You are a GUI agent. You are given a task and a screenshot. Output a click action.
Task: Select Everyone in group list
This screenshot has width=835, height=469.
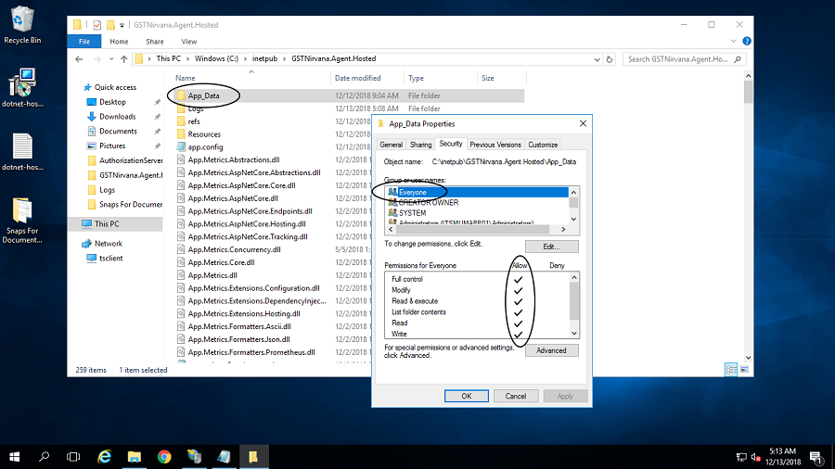[x=477, y=192]
